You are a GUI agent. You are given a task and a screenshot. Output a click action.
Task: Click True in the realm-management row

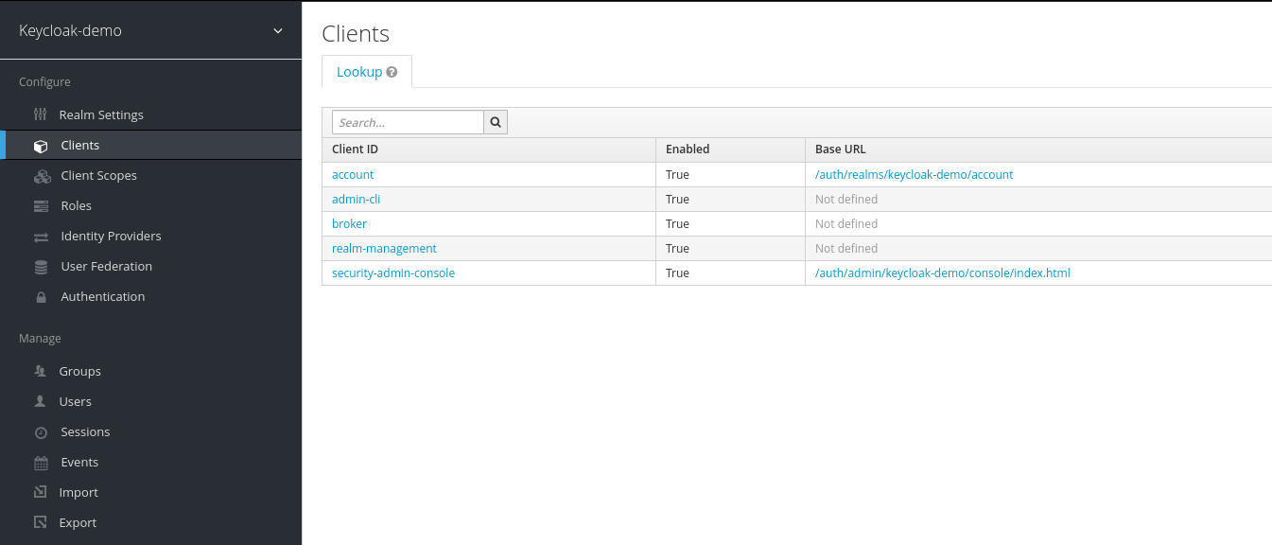pyautogui.click(x=677, y=249)
